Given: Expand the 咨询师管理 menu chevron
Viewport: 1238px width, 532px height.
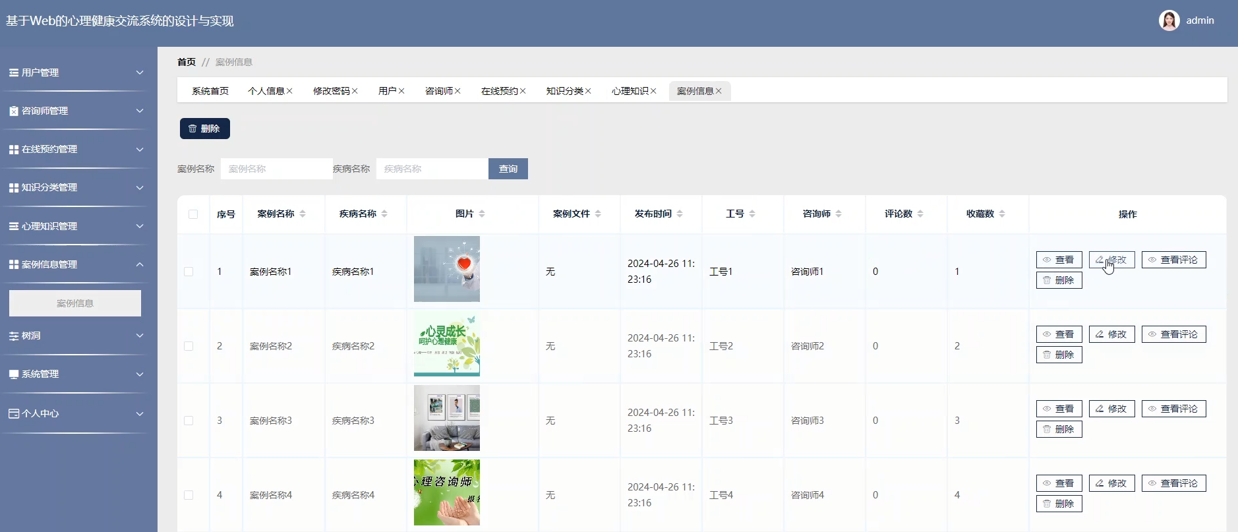Looking at the screenshot, I should click(x=140, y=111).
